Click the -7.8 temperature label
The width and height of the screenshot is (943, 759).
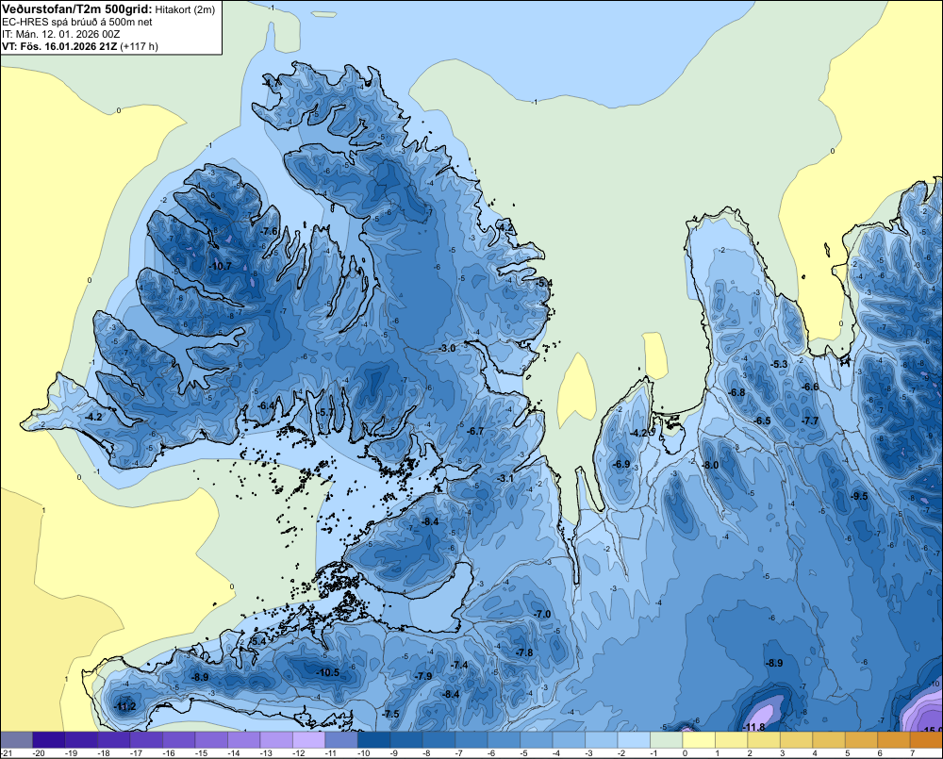(x=524, y=652)
